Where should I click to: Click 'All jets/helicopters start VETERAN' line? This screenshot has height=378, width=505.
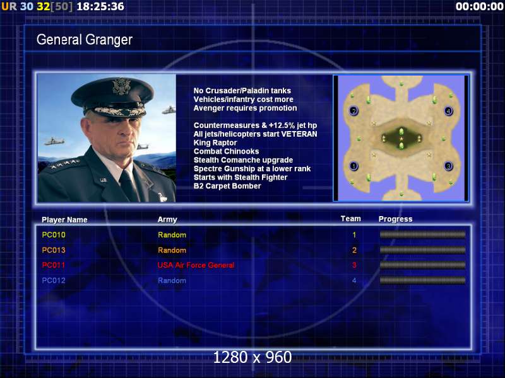255,134
